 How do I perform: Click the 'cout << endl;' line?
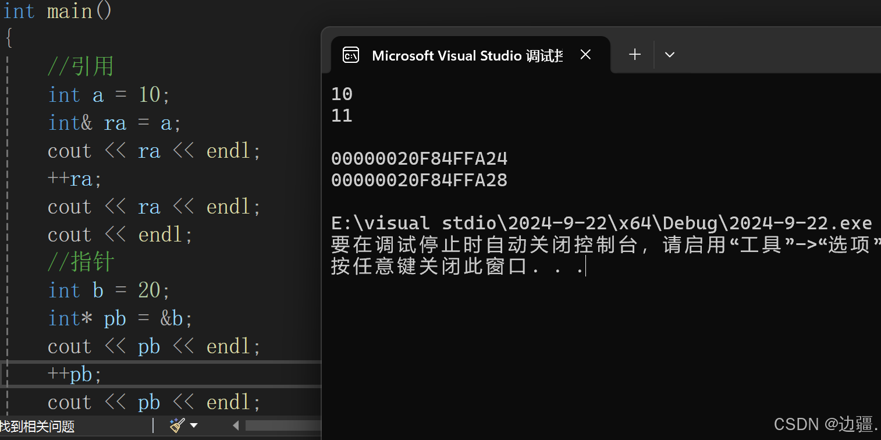click(120, 235)
